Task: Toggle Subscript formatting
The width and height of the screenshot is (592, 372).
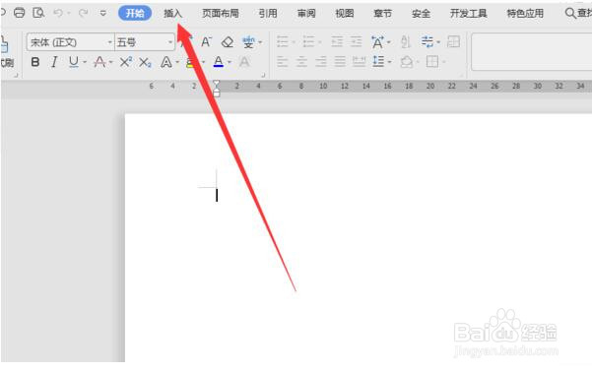Action: pyautogui.click(x=145, y=62)
